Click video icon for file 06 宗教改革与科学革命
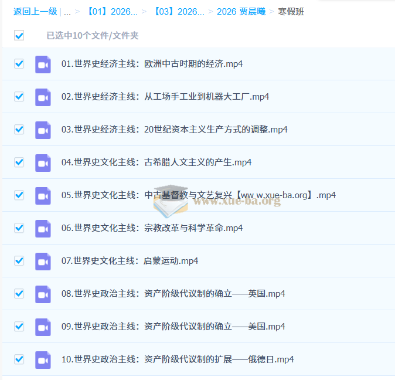Viewport: 395px width, 380px height. (x=43, y=228)
